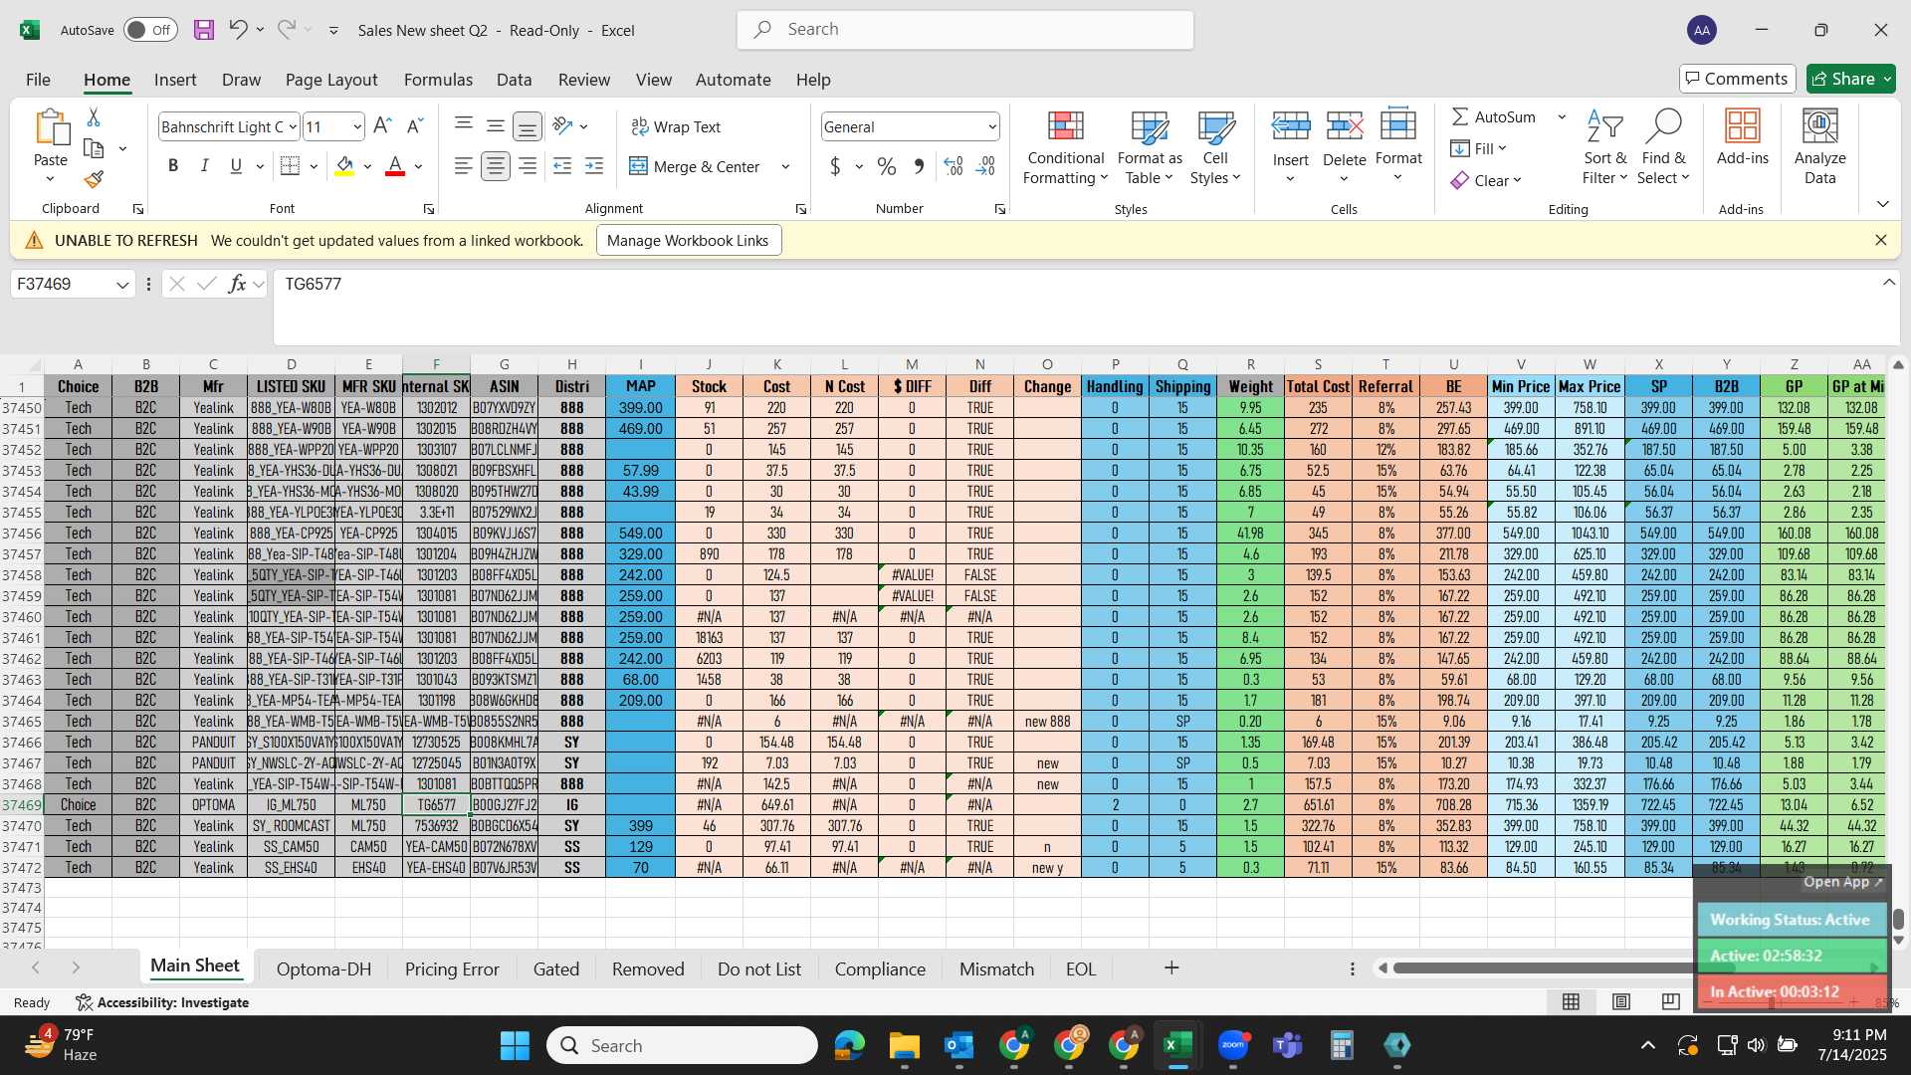Screen dimensions: 1911x1075
Task: Open the font name dropdown
Action: (x=293, y=126)
